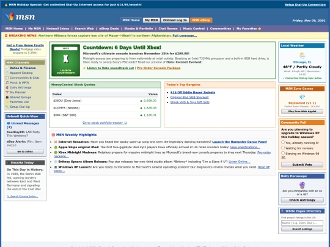Click the Autos & Finance channel icon
This screenshot has width=330, height=247.
[x=7, y=68]
